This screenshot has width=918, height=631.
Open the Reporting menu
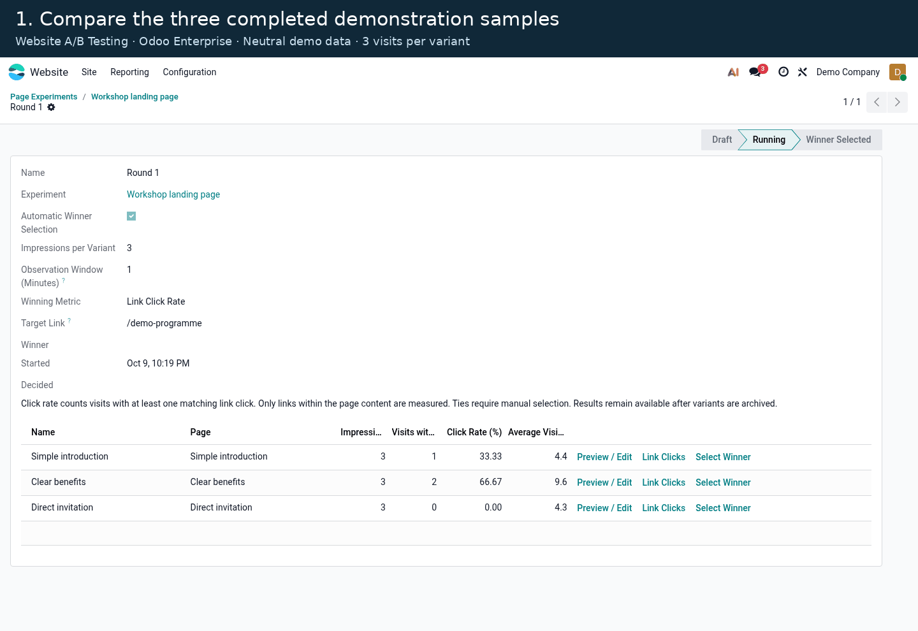tap(129, 72)
